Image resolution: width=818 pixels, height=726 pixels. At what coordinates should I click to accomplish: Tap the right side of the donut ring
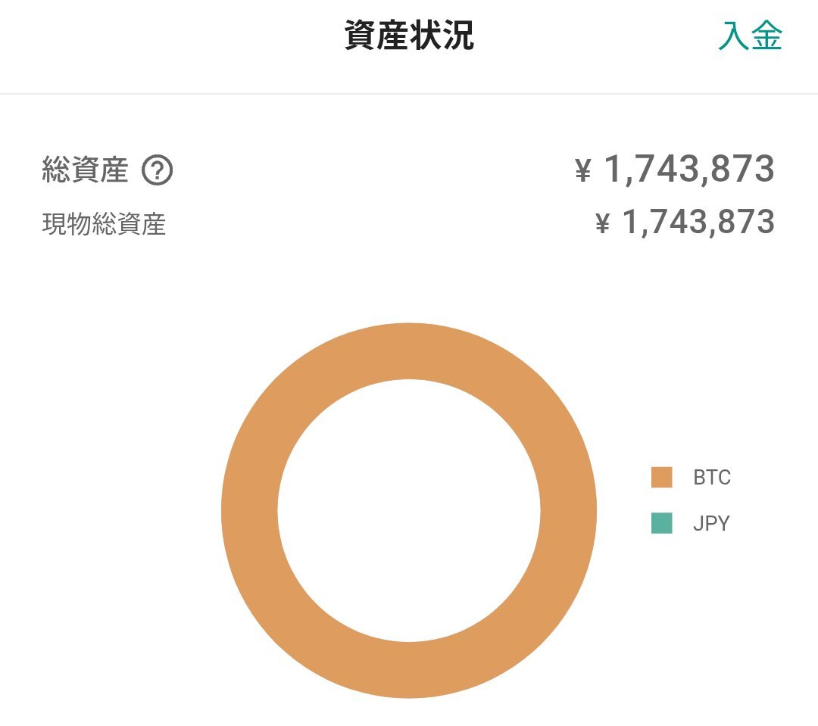[x=569, y=510]
